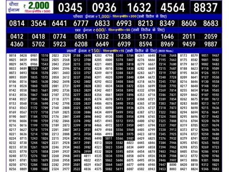Click fifth prize number 8349
Image resolution: width=229 pixels, height=172 pixels.
[167, 23]
